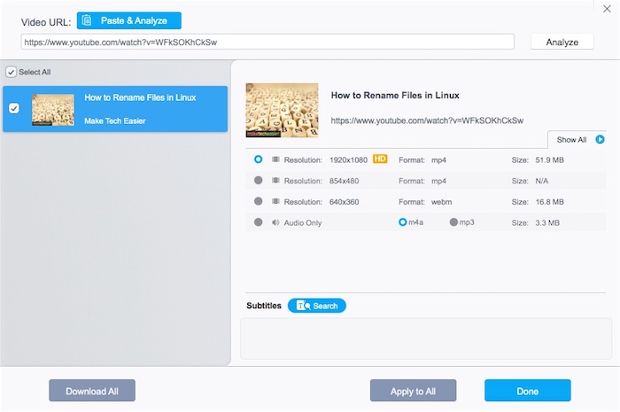Click the 51.9 MB size value

550,160
